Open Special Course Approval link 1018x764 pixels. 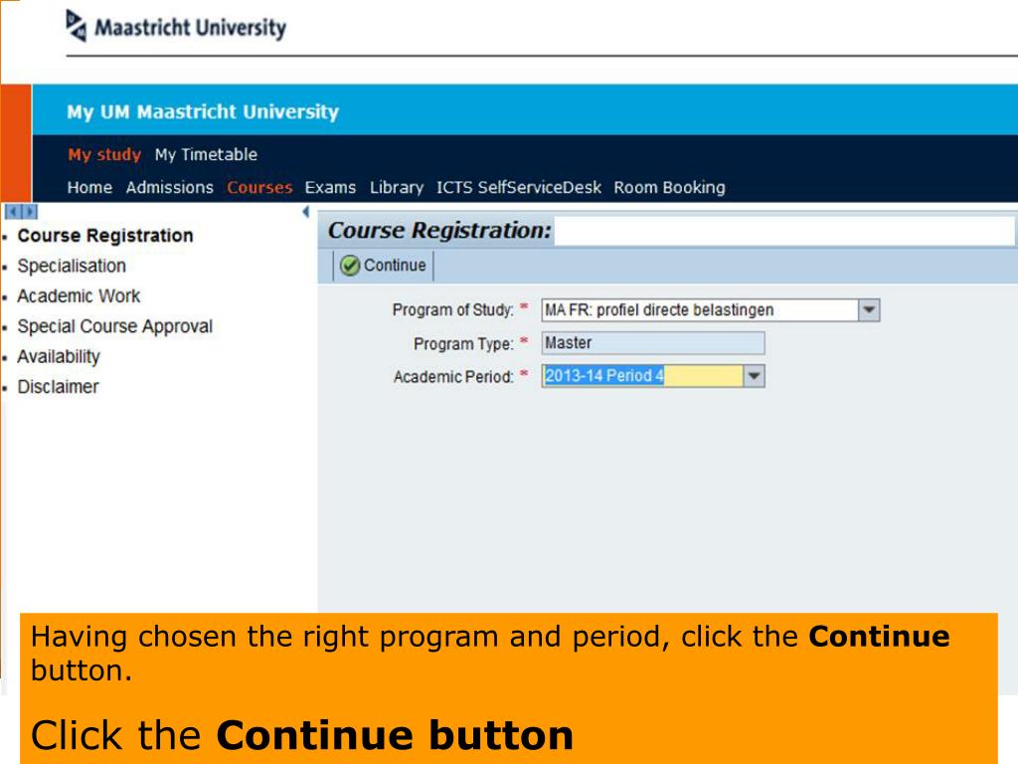[x=115, y=326]
